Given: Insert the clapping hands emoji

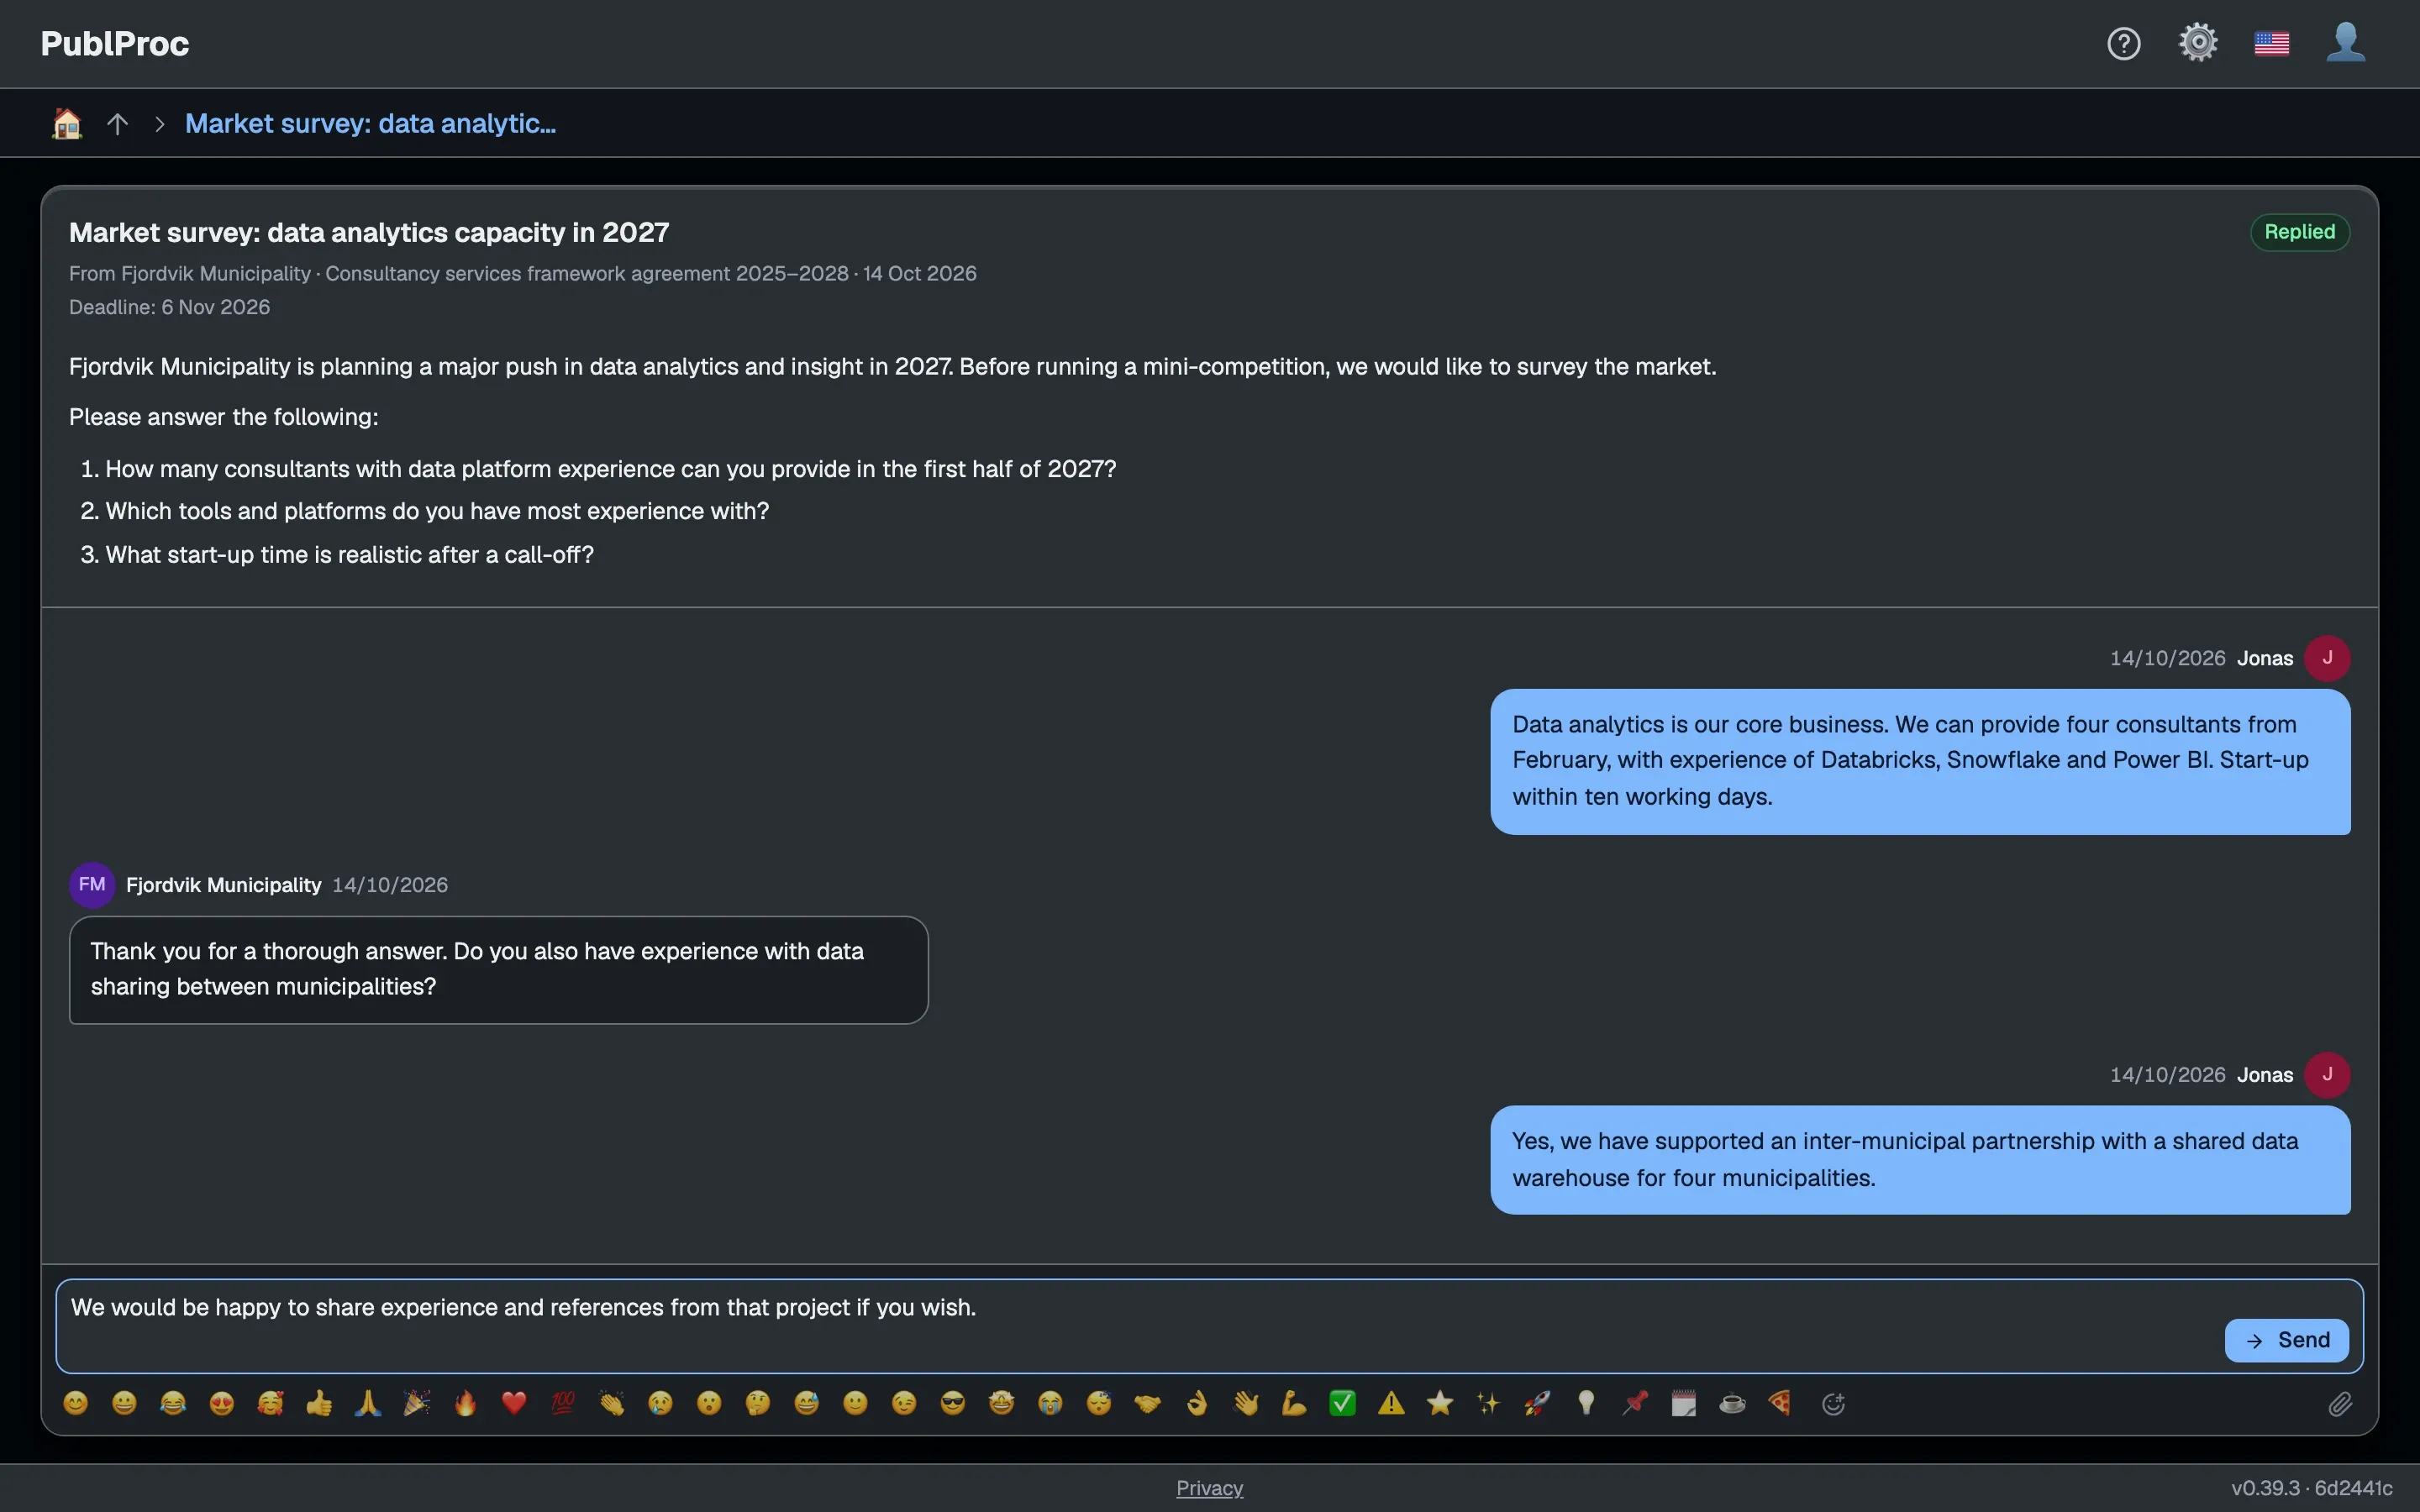Looking at the screenshot, I should 612,1403.
